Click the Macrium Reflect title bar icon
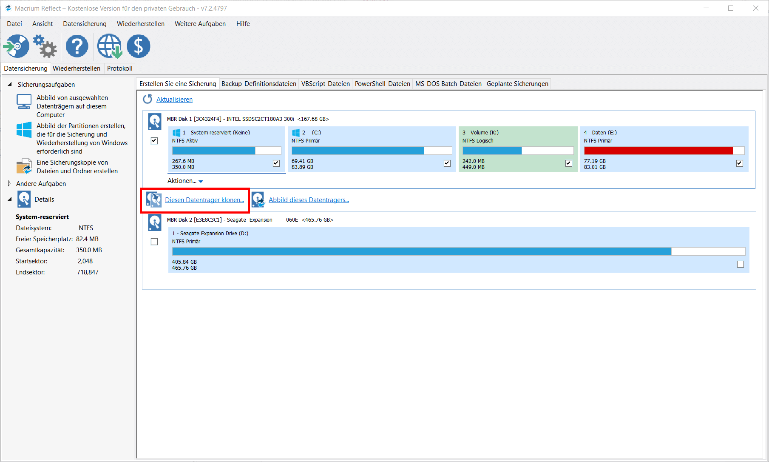The image size is (769, 462). 8,8
